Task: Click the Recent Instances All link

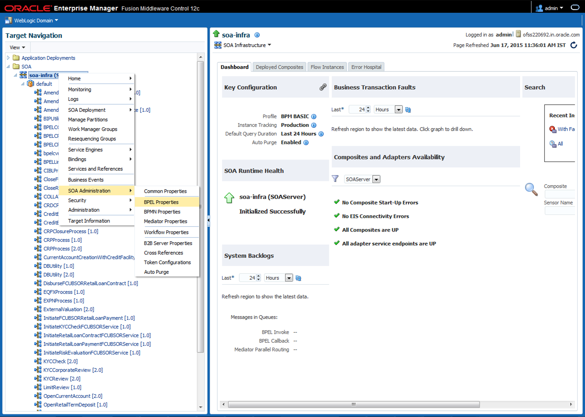Action: pyautogui.click(x=560, y=144)
